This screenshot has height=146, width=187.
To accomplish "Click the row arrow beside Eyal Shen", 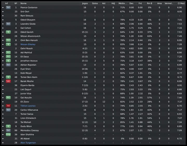I will (3, 69).
